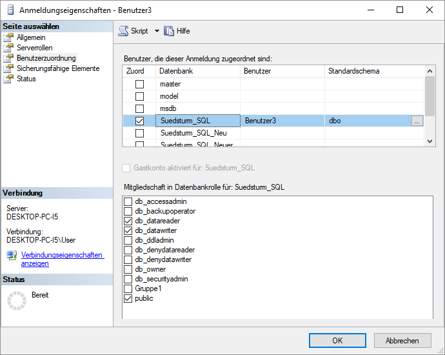
Task: Switch to the Serverrollen page
Action: 35,48
